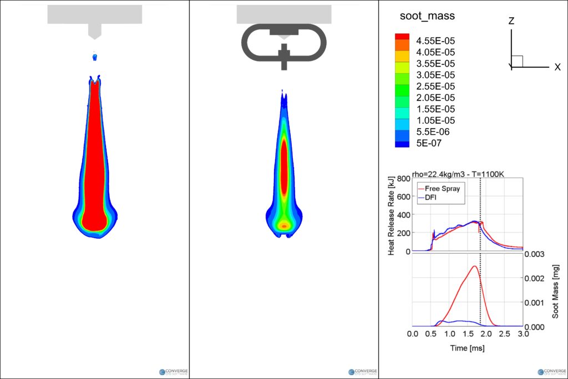Screen dimensions: 568x379
Task: Click the small blue soot pocket below the nozzle
Action: (x=94, y=57)
